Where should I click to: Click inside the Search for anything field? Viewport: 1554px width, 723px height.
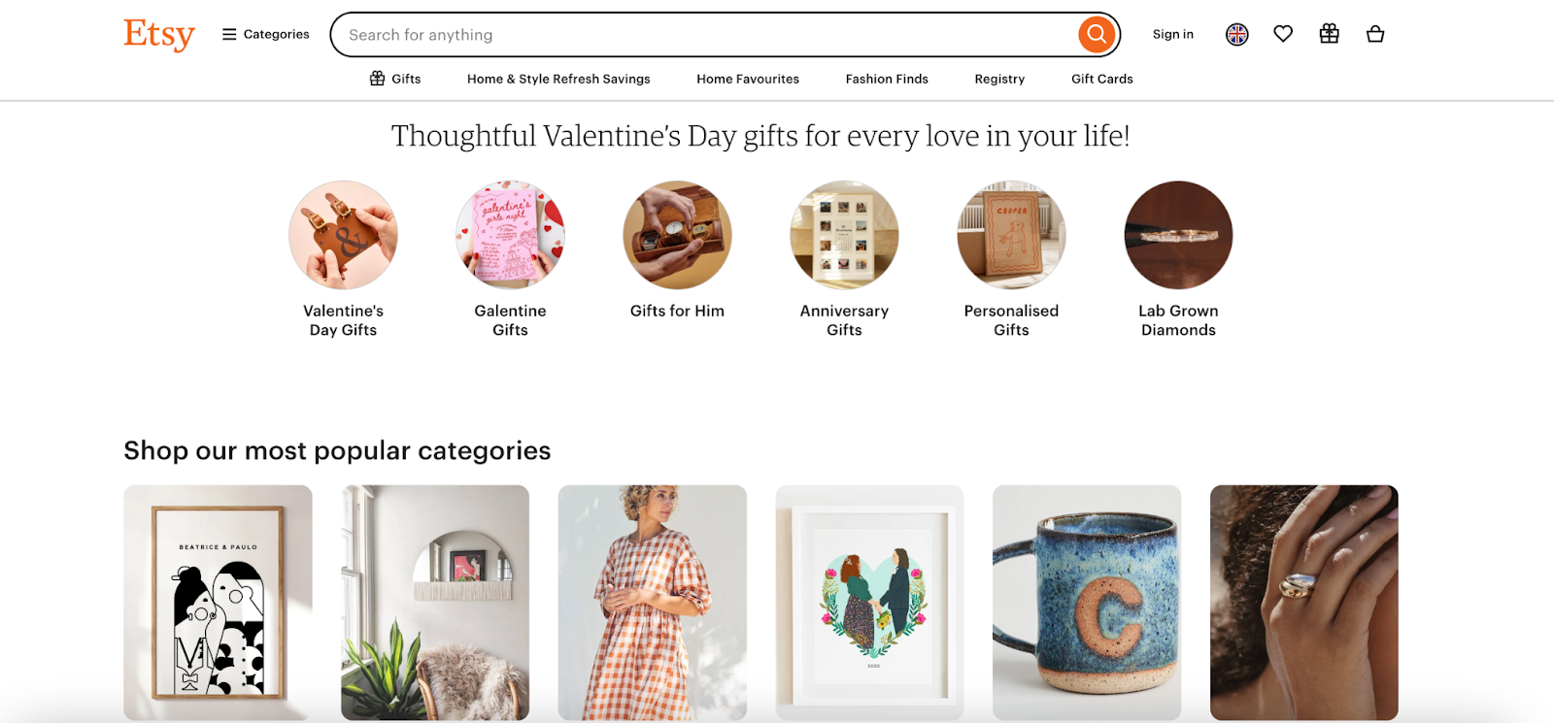coord(680,34)
